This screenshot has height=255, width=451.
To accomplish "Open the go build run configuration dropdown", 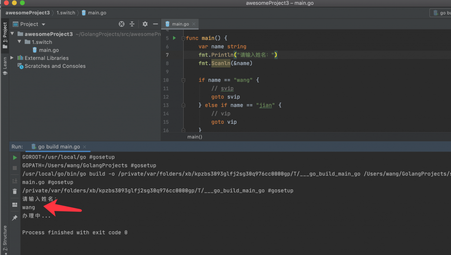I will 440,13.
